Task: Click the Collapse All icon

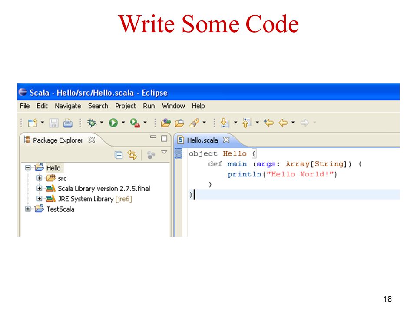Action: point(118,155)
